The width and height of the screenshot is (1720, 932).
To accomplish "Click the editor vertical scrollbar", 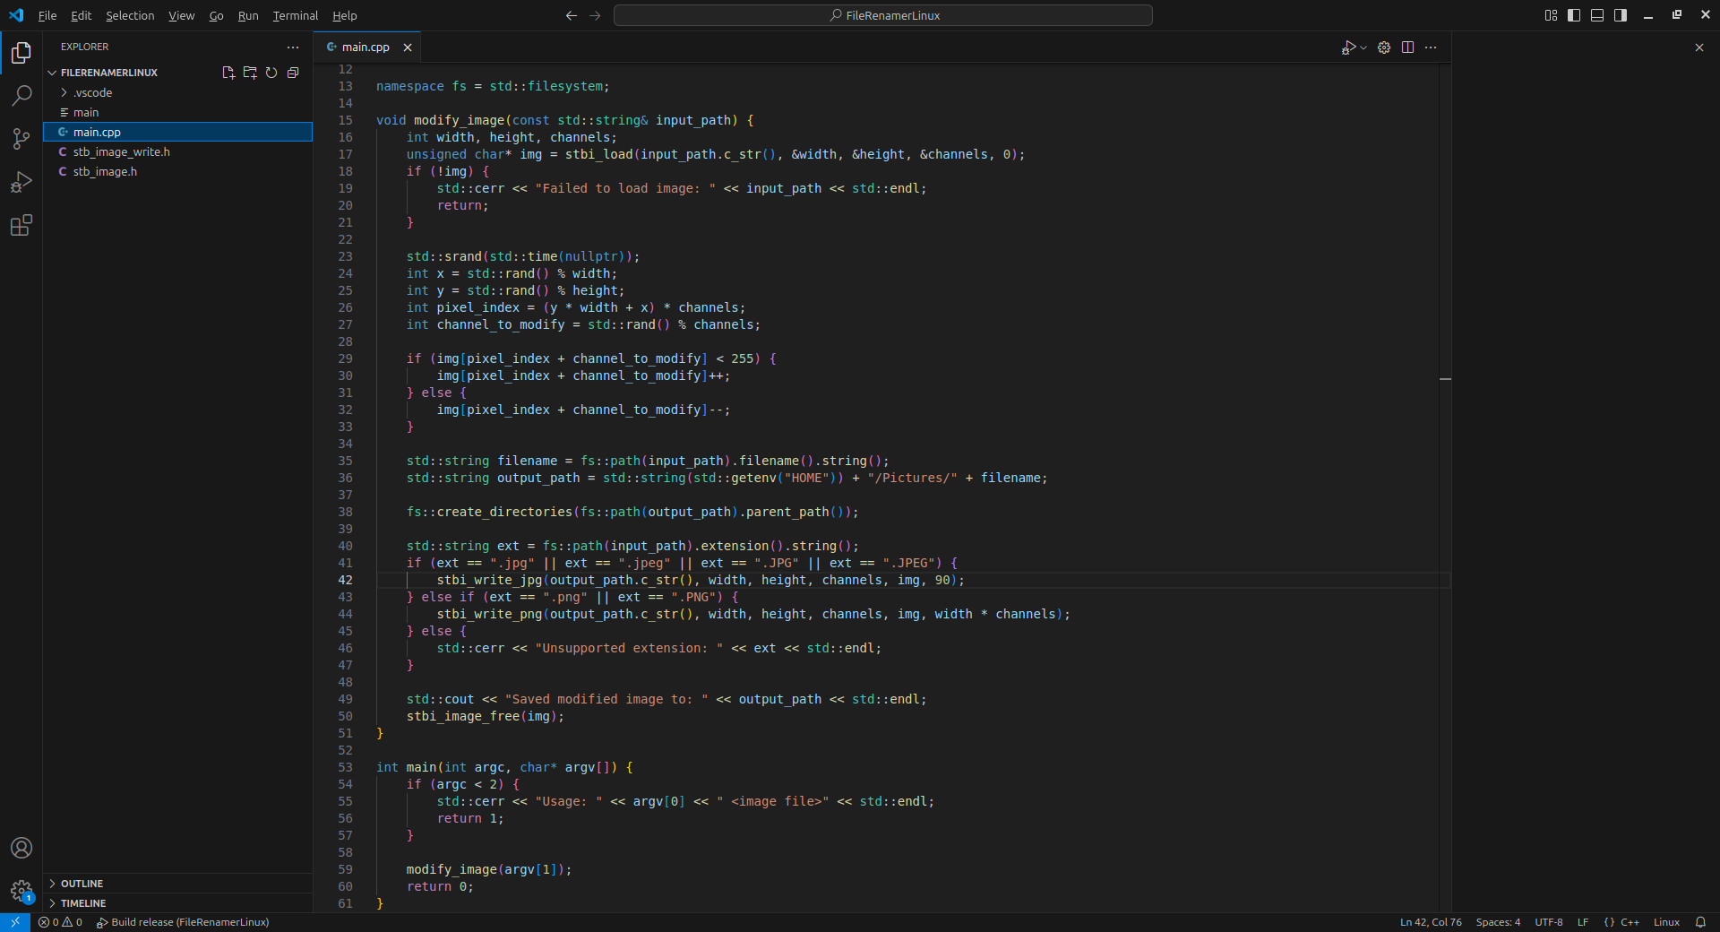I will [1445, 488].
